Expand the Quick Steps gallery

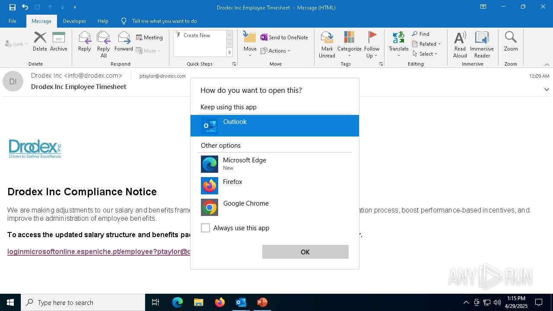click(x=230, y=53)
